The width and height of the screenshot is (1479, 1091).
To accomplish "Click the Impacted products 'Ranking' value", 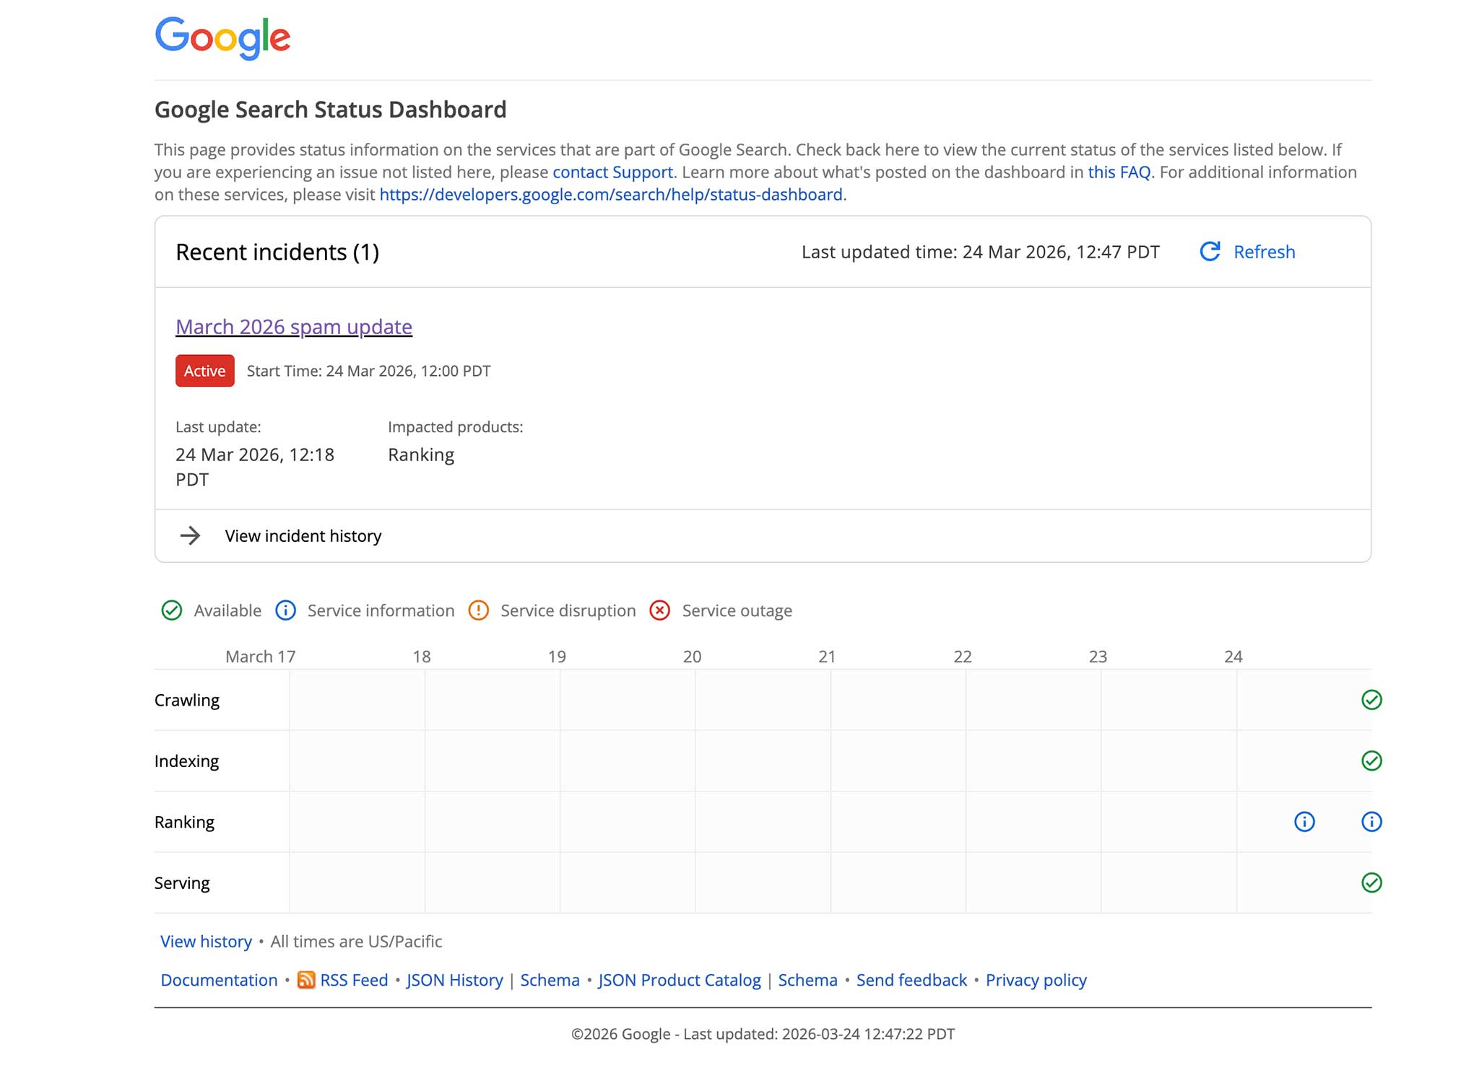I will (x=421, y=455).
